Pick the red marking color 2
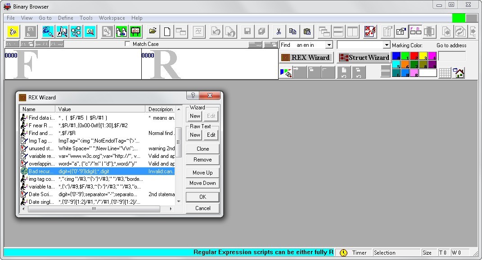482x260 pixels. click(414, 56)
